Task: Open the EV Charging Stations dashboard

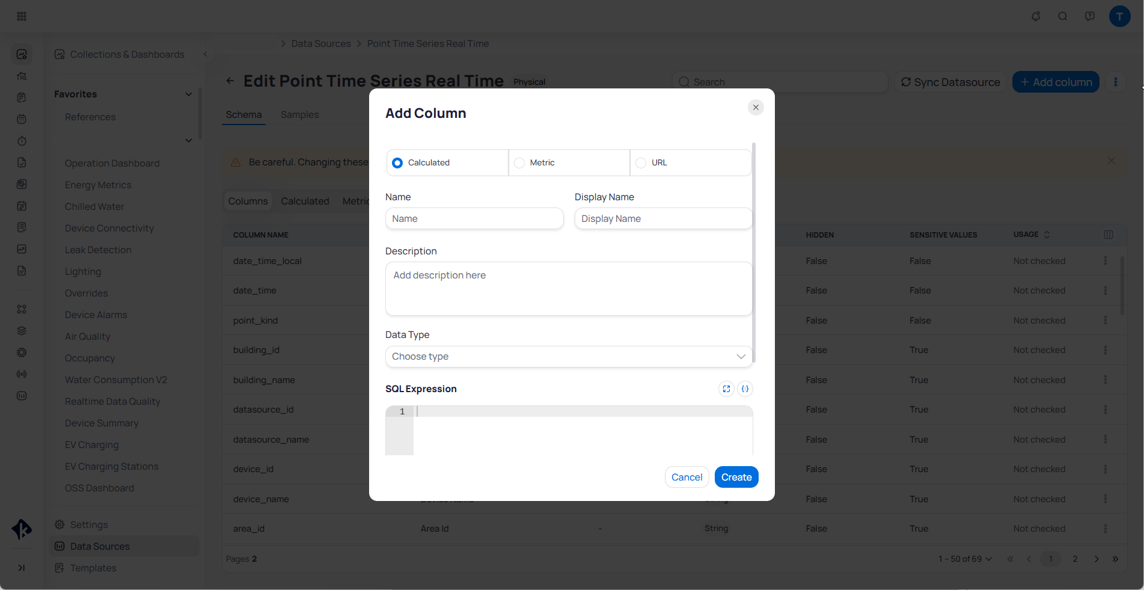Action: (112, 466)
